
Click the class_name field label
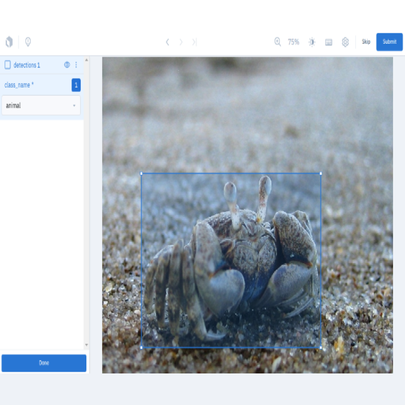click(x=19, y=85)
